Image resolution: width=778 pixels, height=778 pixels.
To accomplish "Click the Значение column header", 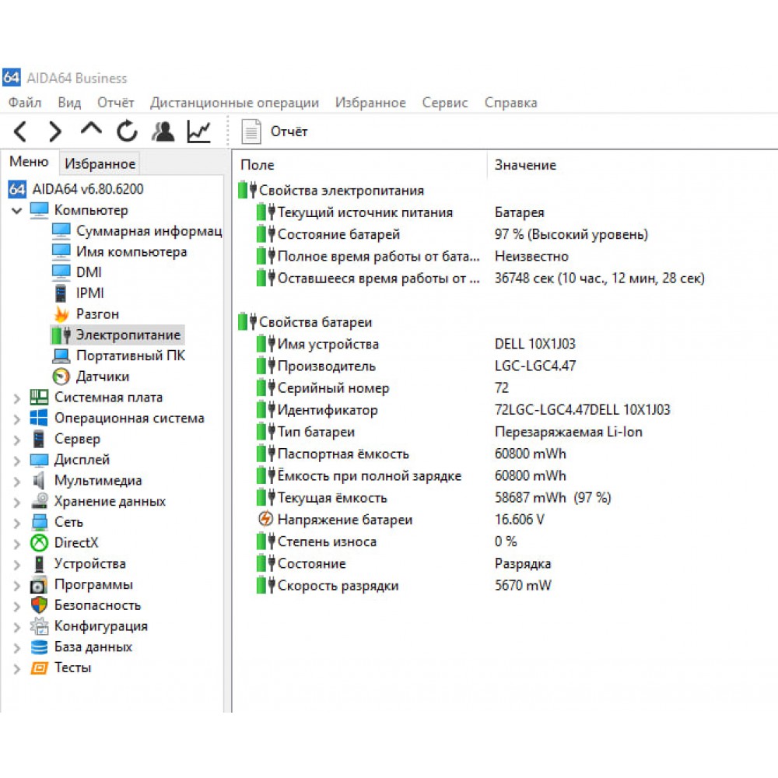I will click(x=525, y=165).
